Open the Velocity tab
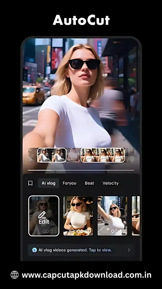Screen dimensions: 162x289 110,183
